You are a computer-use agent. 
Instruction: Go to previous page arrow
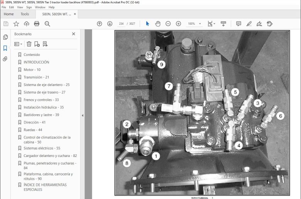point(100,24)
